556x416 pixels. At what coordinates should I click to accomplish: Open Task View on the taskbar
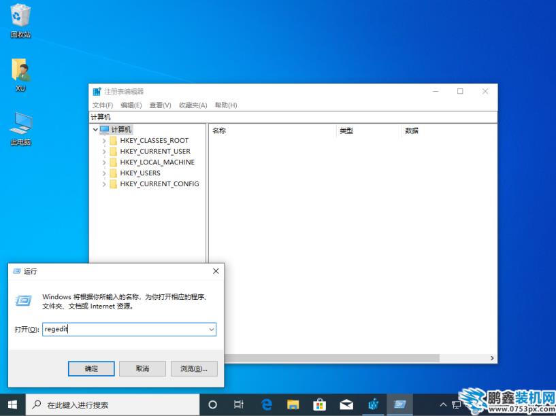pos(239,404)
